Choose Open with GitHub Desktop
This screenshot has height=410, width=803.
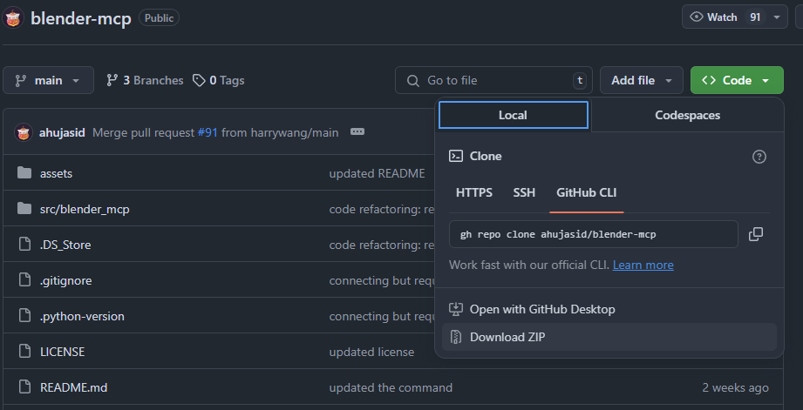tap(541, 309)
